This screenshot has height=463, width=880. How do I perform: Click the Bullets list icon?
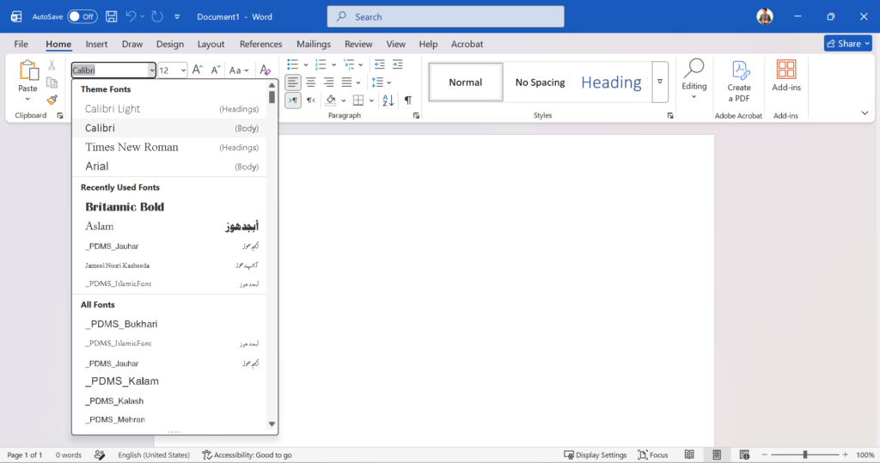point(292,64)
